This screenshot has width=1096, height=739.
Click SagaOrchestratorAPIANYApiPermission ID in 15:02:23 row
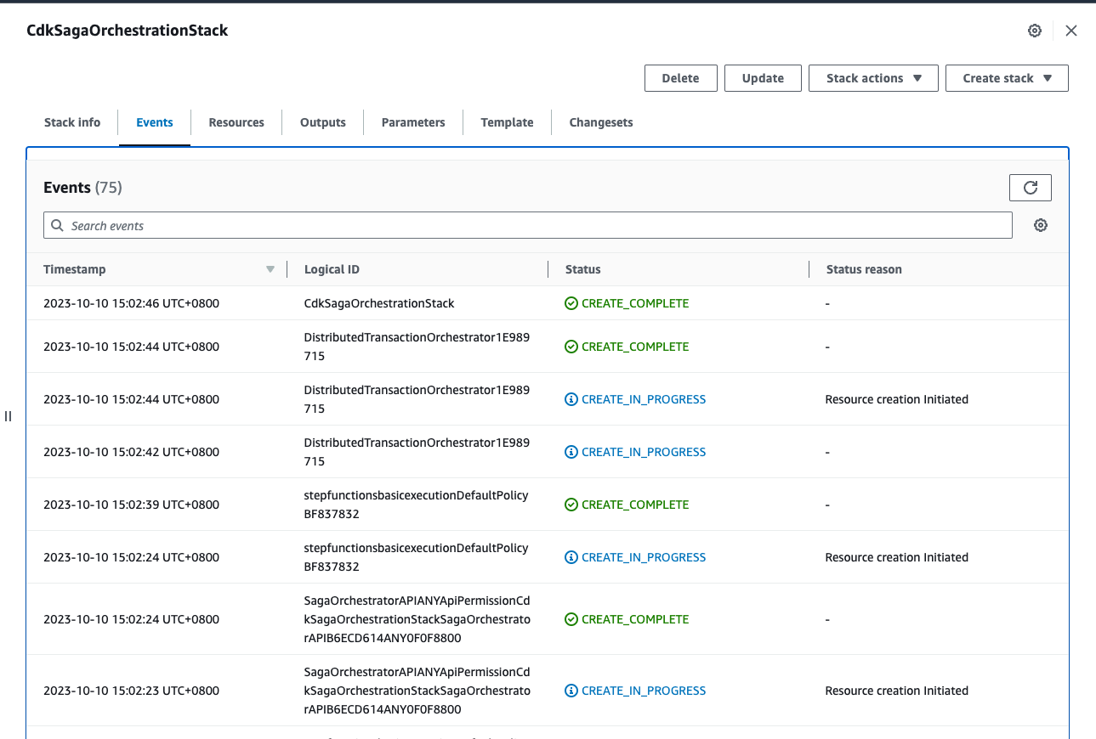pos(417,691)
